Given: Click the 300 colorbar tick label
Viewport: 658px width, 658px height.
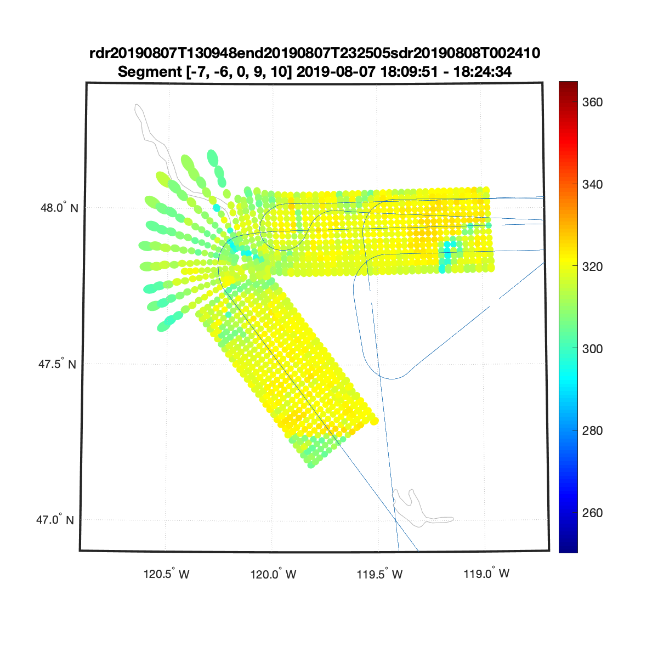Looking at the screenshot, I should [592, 349].
